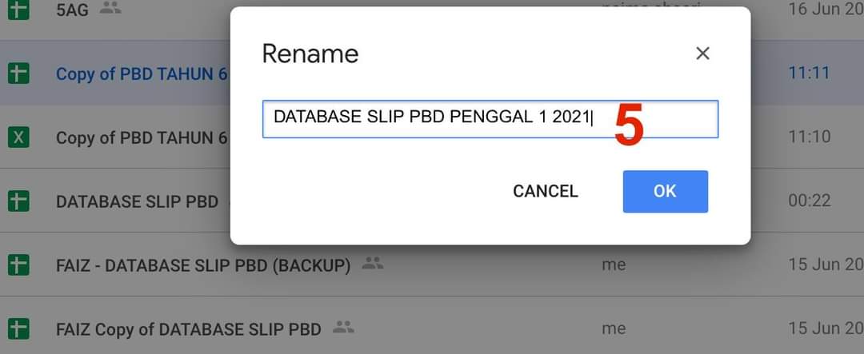Click the Rename text input field
Screen dimensions: 864x354
click(490, 118)
